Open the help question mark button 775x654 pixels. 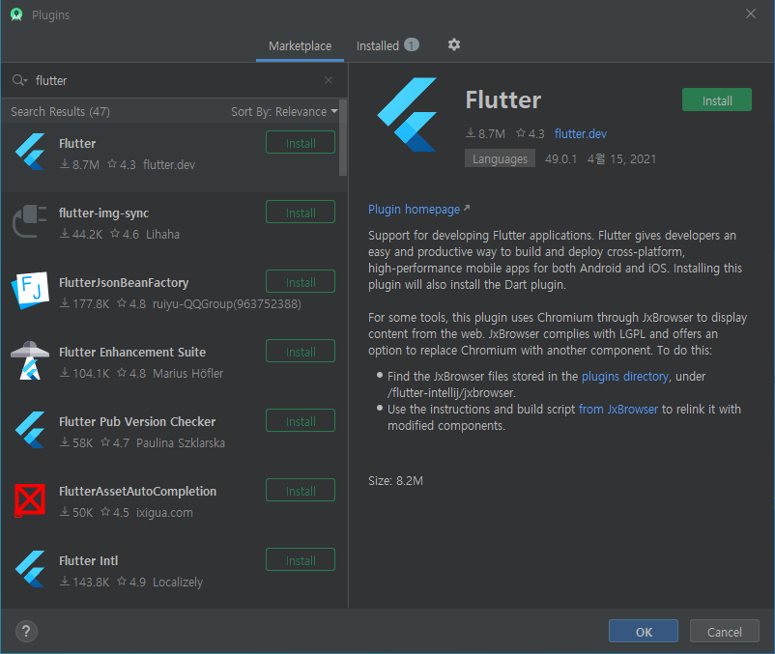(26, 631)
